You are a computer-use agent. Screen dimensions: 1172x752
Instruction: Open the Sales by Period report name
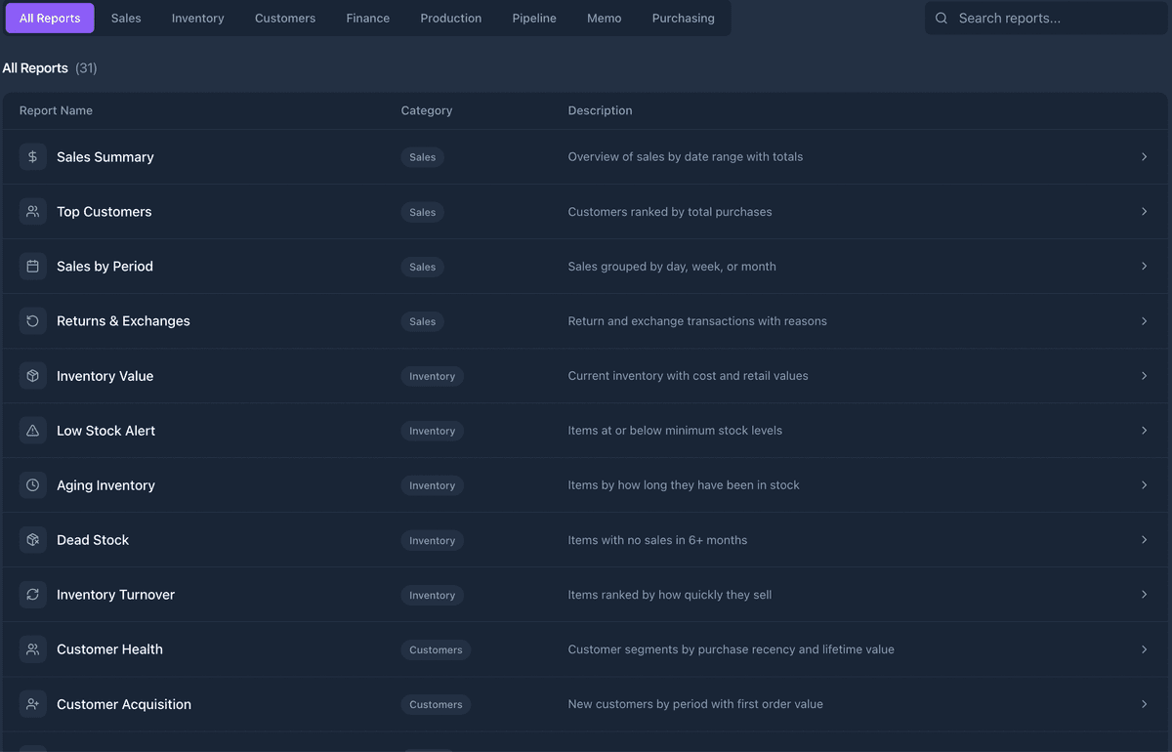point(105,266)
